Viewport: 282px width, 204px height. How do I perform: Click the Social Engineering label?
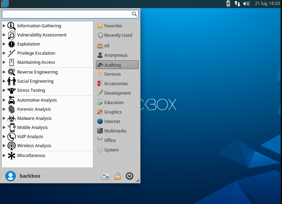(x=35, y=81)
